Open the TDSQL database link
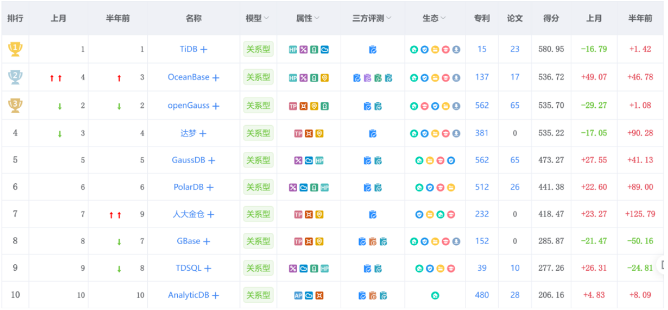 (x=188, y=268)
